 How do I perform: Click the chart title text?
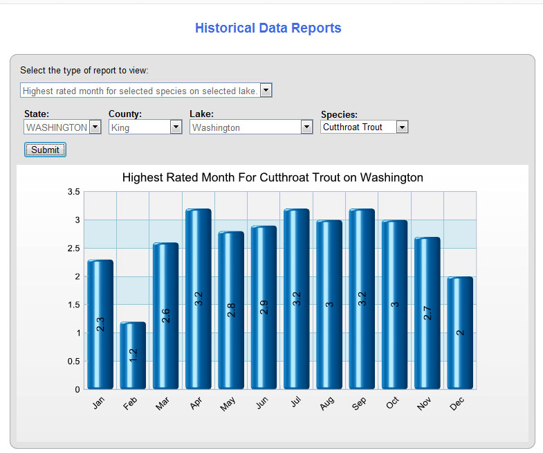click(x=273, y=178)
